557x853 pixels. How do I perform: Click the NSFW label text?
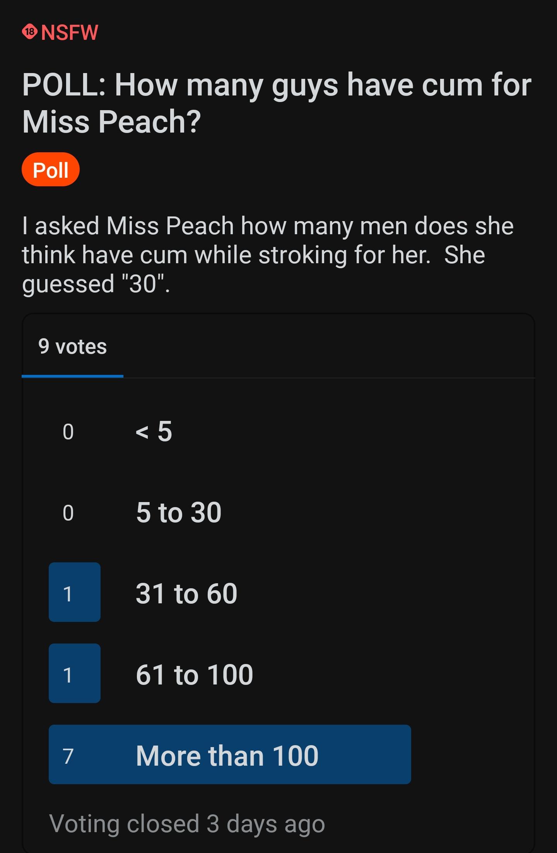point(70,32)
